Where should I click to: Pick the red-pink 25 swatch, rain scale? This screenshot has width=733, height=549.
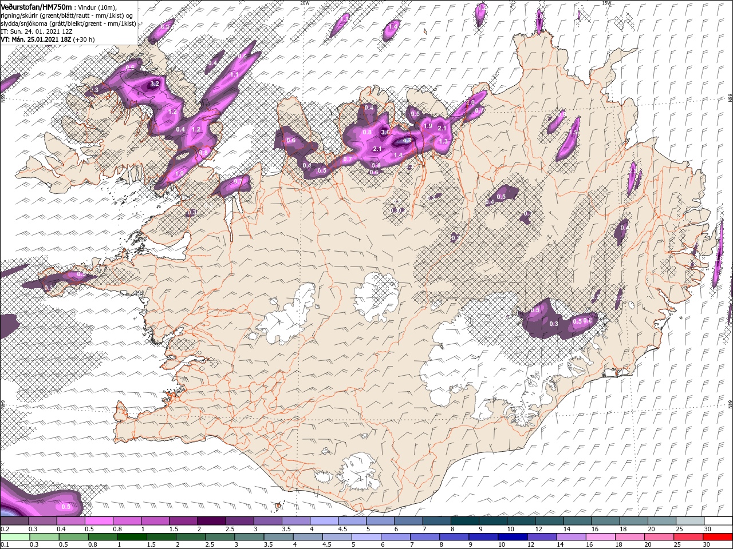(688, 537)
